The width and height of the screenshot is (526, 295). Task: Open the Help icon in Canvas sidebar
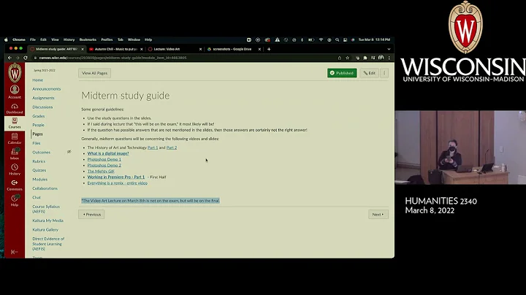pyautogui.click(x=15, y=201)
